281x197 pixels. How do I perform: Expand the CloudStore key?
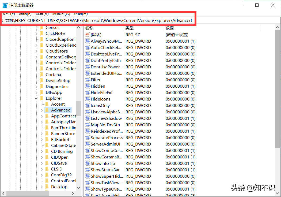click(36, 51)
